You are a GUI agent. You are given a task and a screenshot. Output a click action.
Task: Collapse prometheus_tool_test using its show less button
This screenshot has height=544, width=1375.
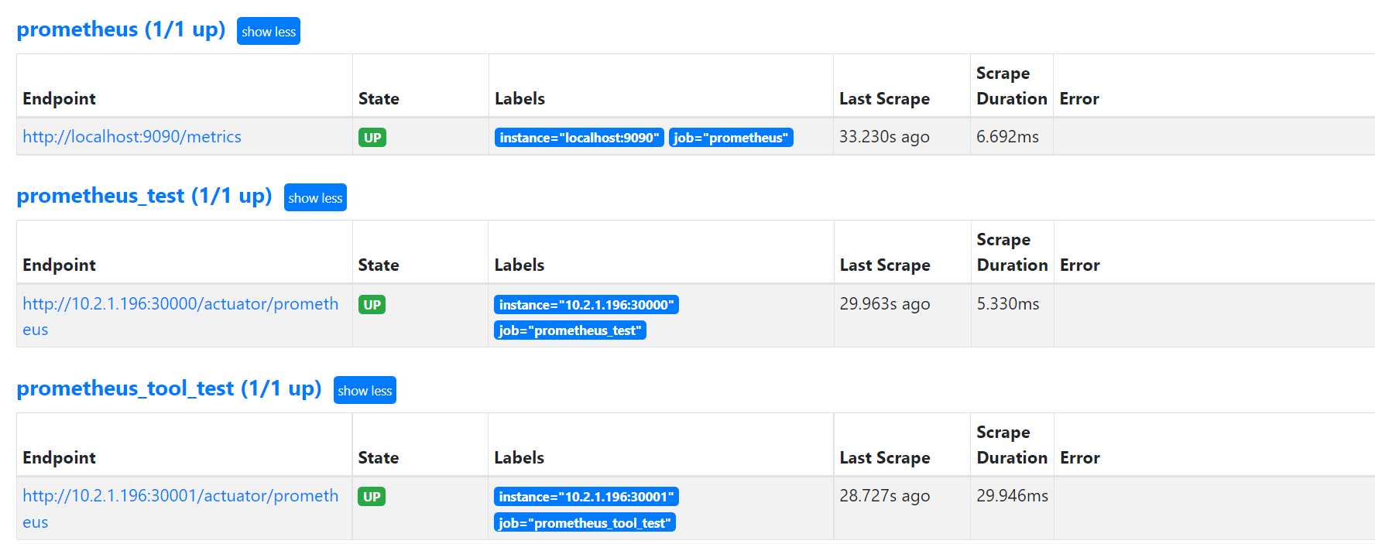[x=365, y=391]
